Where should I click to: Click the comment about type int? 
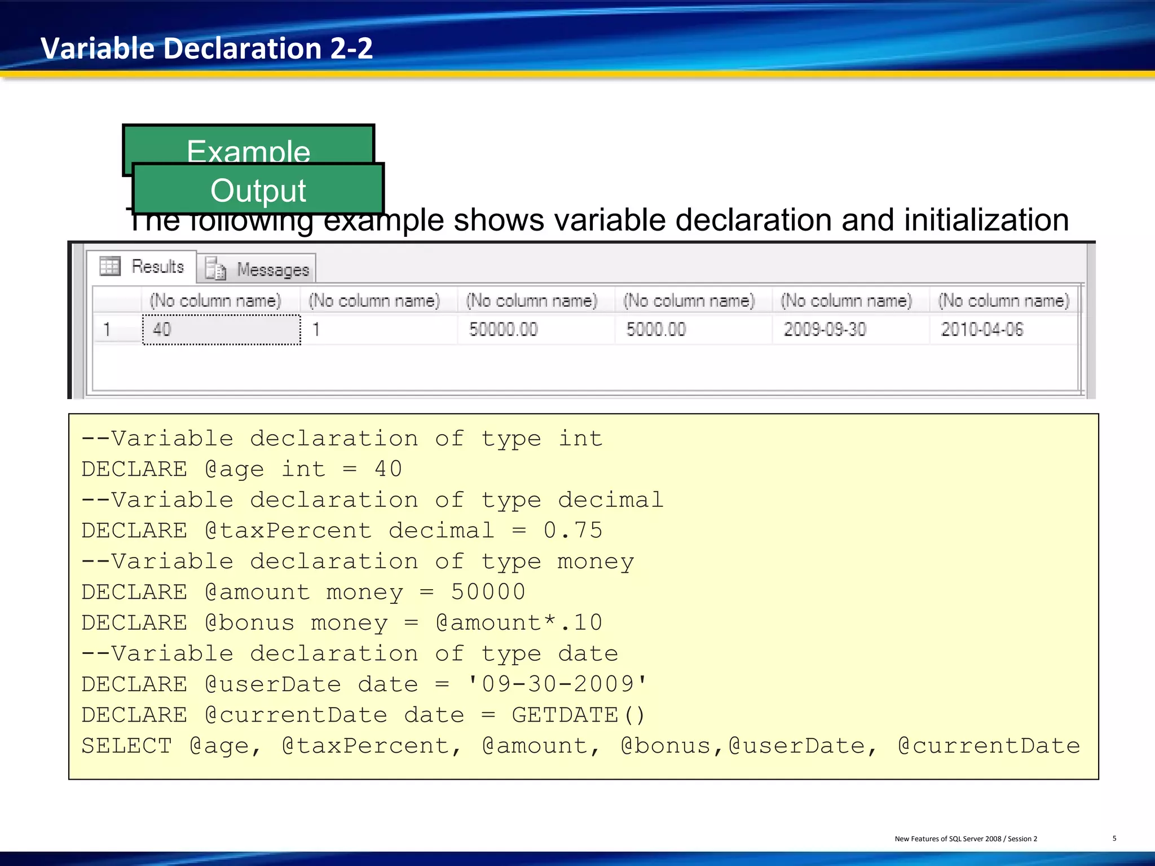(342, 439)
